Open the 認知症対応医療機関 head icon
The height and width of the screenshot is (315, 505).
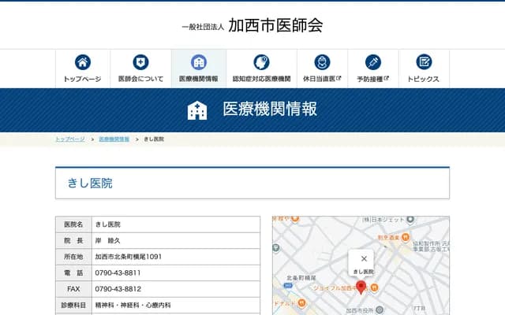(261, 62)
